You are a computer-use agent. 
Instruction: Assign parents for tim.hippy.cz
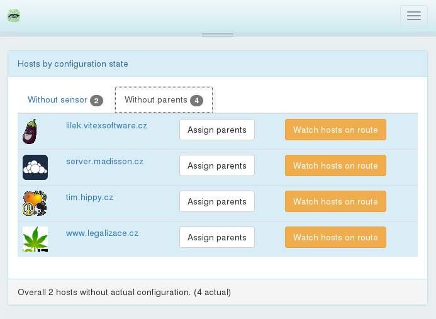(x=217, y=201)
